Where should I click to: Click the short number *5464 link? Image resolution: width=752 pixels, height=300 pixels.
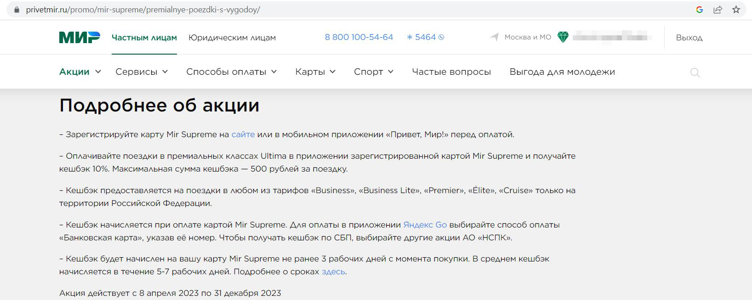point(422,37)
